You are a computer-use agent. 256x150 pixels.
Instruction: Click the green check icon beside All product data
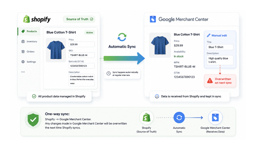tap(34, 96)
